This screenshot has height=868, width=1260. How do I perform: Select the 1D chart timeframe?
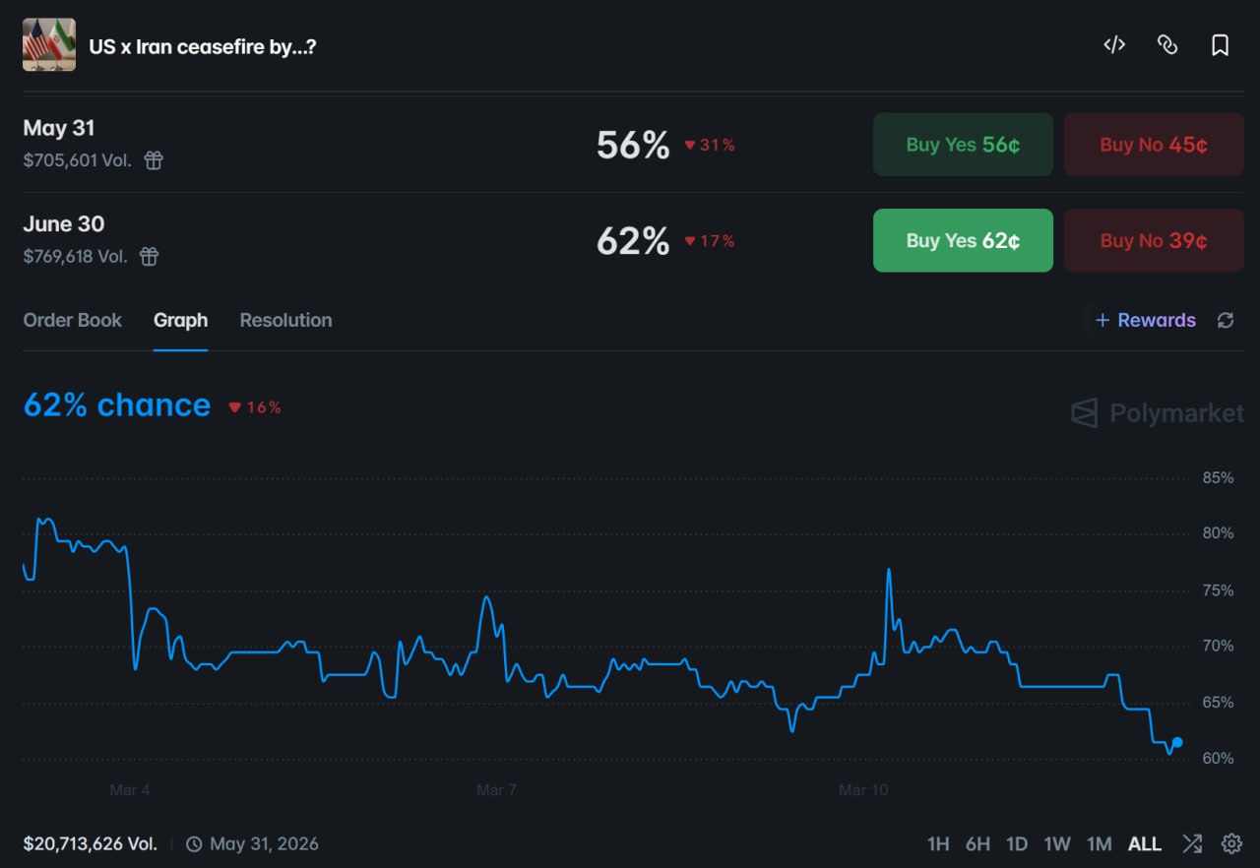point(1017,844)
